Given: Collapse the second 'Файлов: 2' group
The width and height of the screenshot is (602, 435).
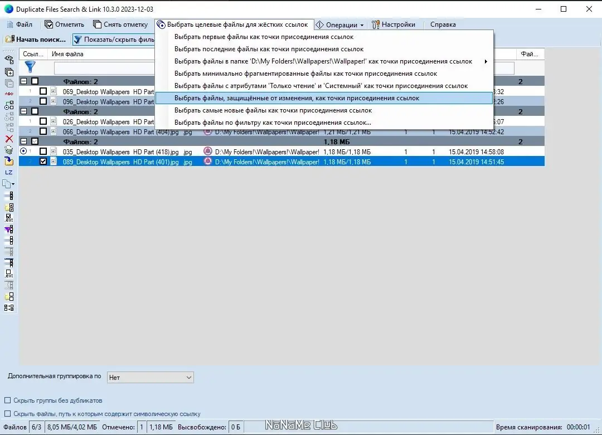Looking at the screenshot, I should coord(24,111).
